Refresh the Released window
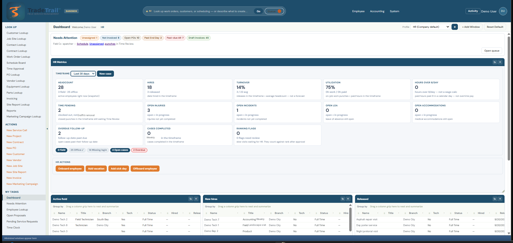This screenshot has width=513, height=243. tap(495, 199)
